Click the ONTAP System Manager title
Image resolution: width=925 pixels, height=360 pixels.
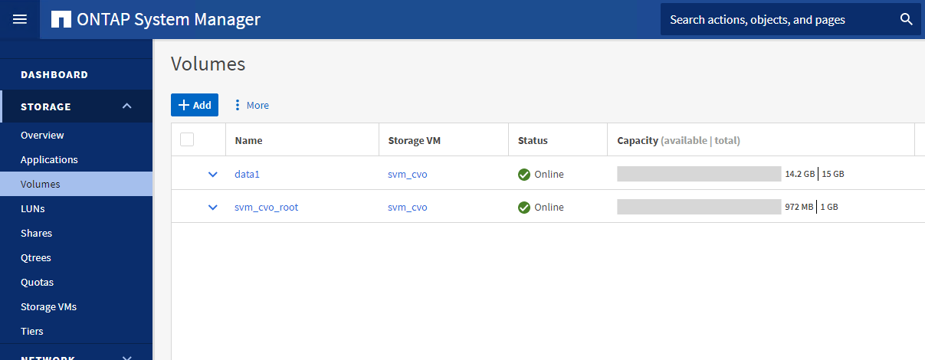[169, 19]
